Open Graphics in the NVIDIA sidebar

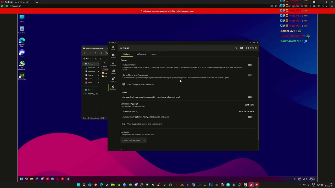tap(113, 64)
